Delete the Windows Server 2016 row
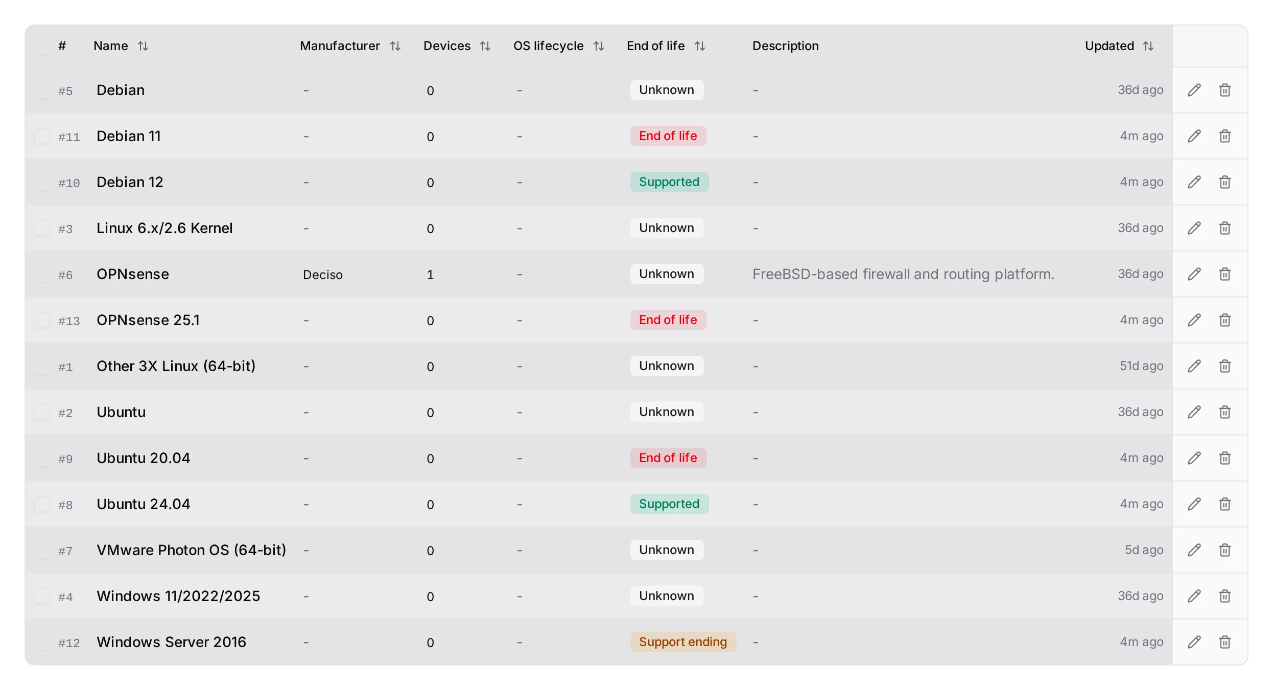This screenshot has height=689, width=1273. coord(1225,642)
